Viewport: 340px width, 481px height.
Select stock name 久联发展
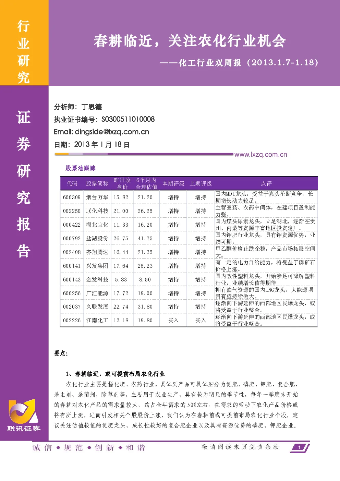97,306
